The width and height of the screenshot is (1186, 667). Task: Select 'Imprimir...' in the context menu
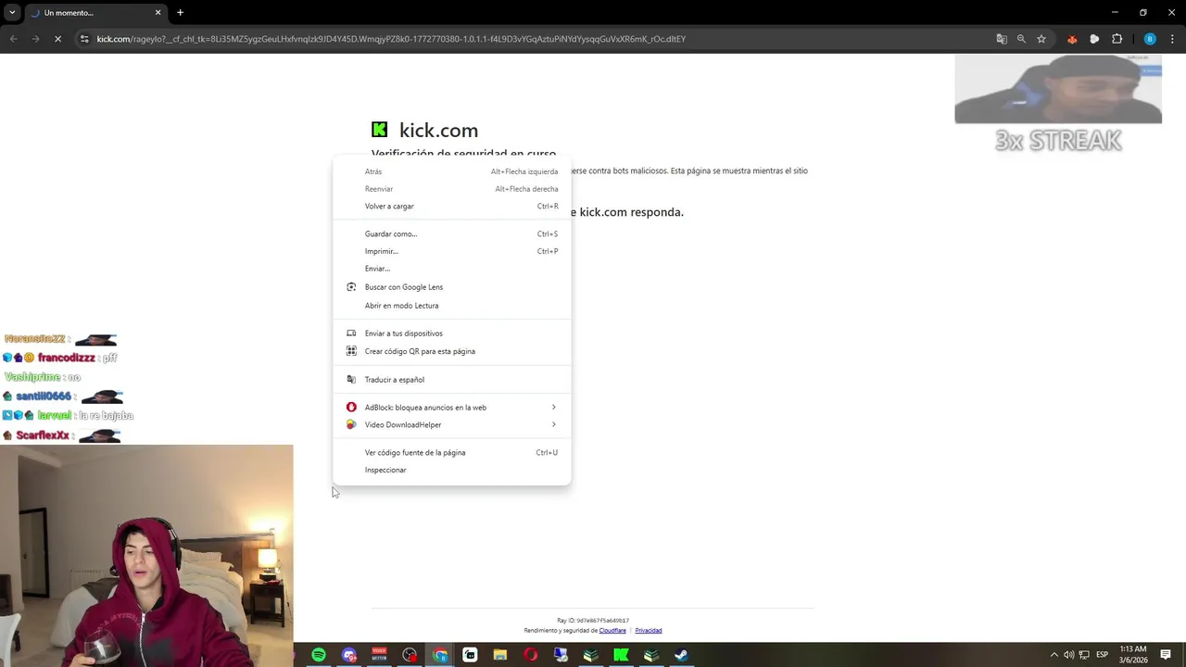pos(452,251)
